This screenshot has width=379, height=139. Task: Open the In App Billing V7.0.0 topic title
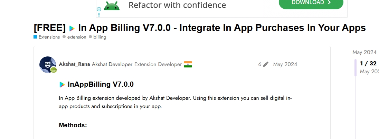[222, 28]
